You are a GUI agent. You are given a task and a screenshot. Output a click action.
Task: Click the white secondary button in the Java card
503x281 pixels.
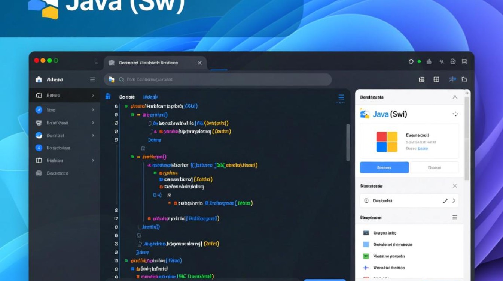pyautogui.click(x=434, y=167)
